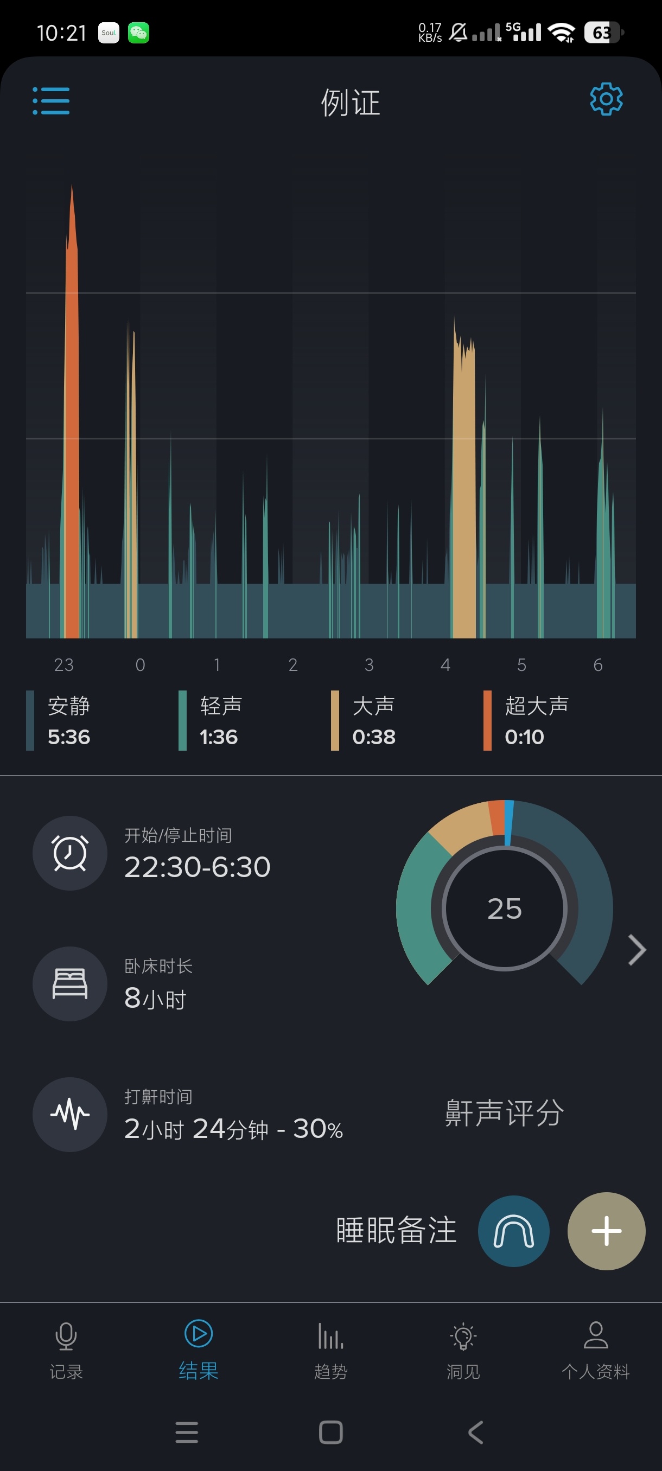Open settings gear icon
The width and height of the screenshot is (662, 1471).
606,99
